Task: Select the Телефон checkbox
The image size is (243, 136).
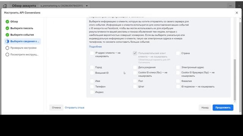Action: 92,87
